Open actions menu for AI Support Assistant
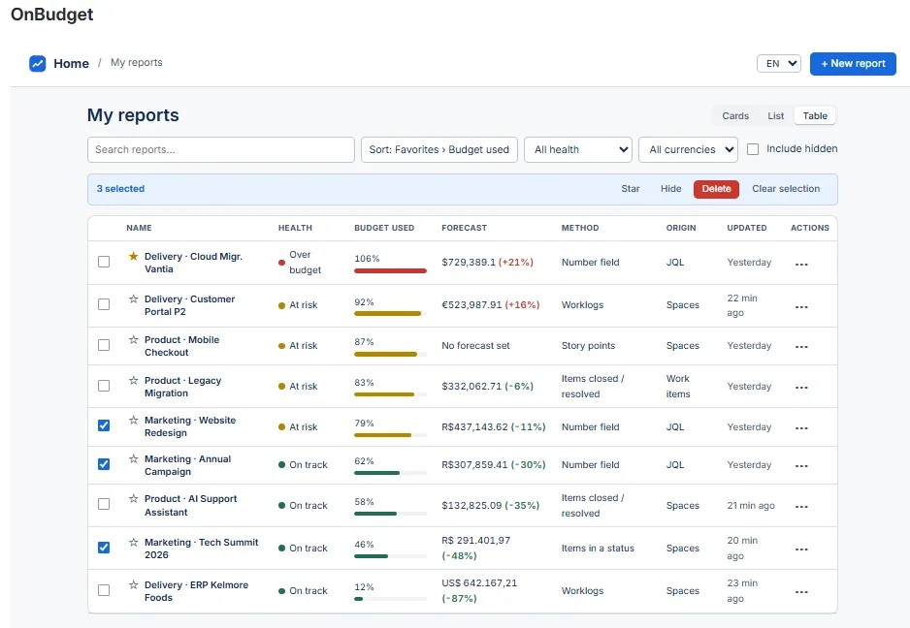 pyautogui.click(x=801, y=506)
